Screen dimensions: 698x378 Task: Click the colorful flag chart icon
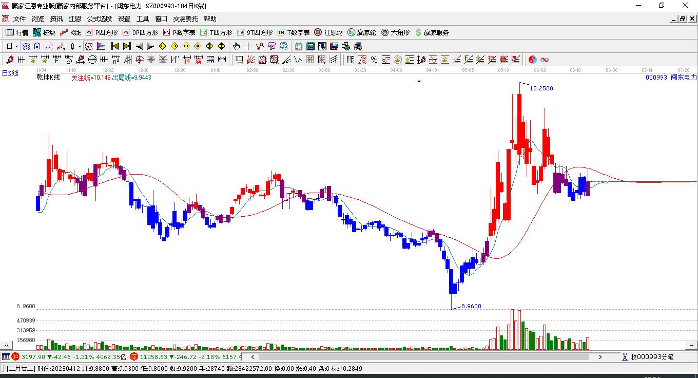point(101,46)
